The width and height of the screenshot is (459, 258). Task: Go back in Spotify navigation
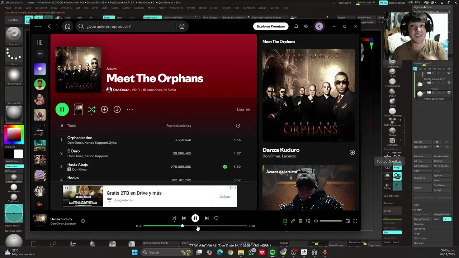pyautogui.click(x=49, y=26)
